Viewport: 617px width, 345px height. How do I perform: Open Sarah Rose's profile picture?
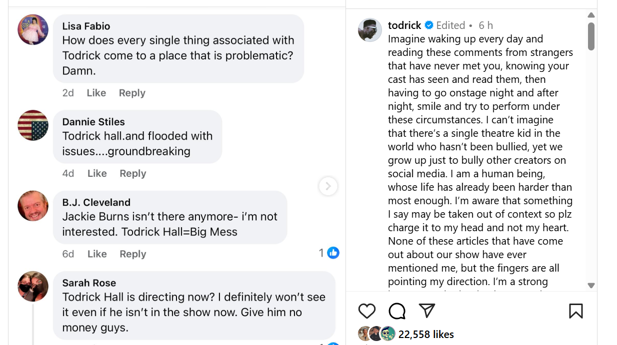click(33, 287)
